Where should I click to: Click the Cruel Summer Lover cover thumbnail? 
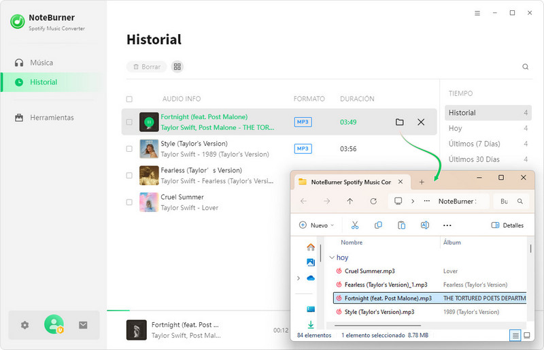tap(149, 202)
